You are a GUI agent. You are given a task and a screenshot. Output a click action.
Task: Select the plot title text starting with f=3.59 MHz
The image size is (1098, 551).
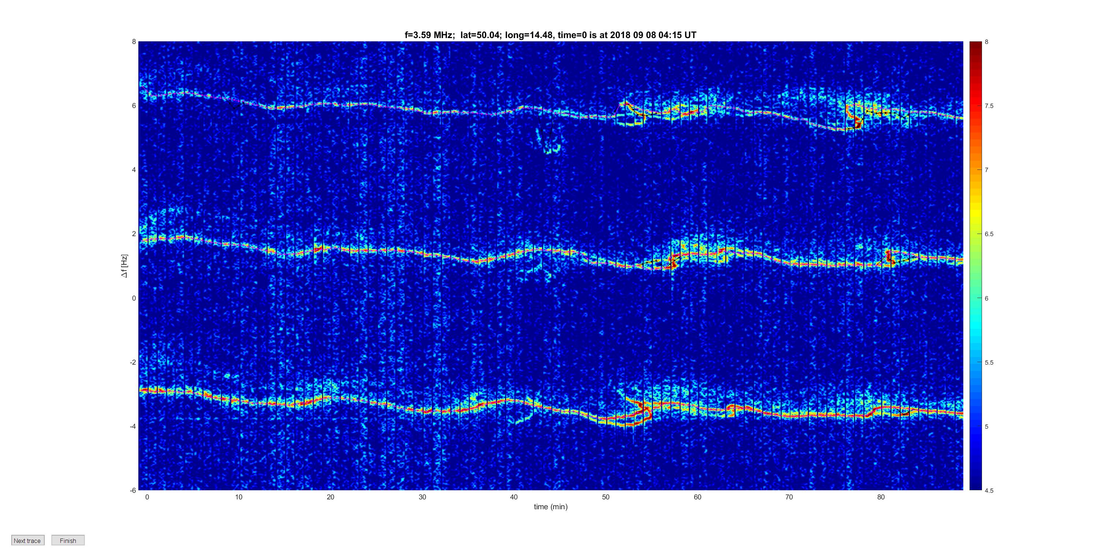[550, 35]
